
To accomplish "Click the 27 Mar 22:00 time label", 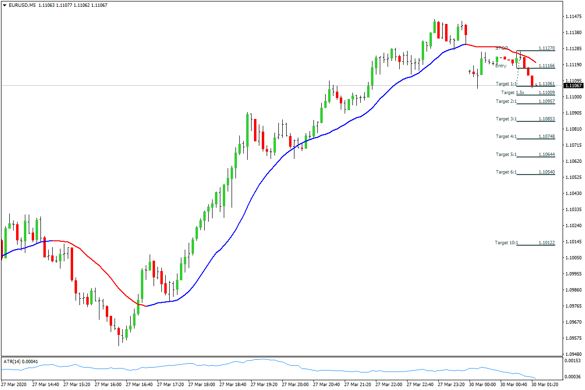I will (x=389, y=385).
